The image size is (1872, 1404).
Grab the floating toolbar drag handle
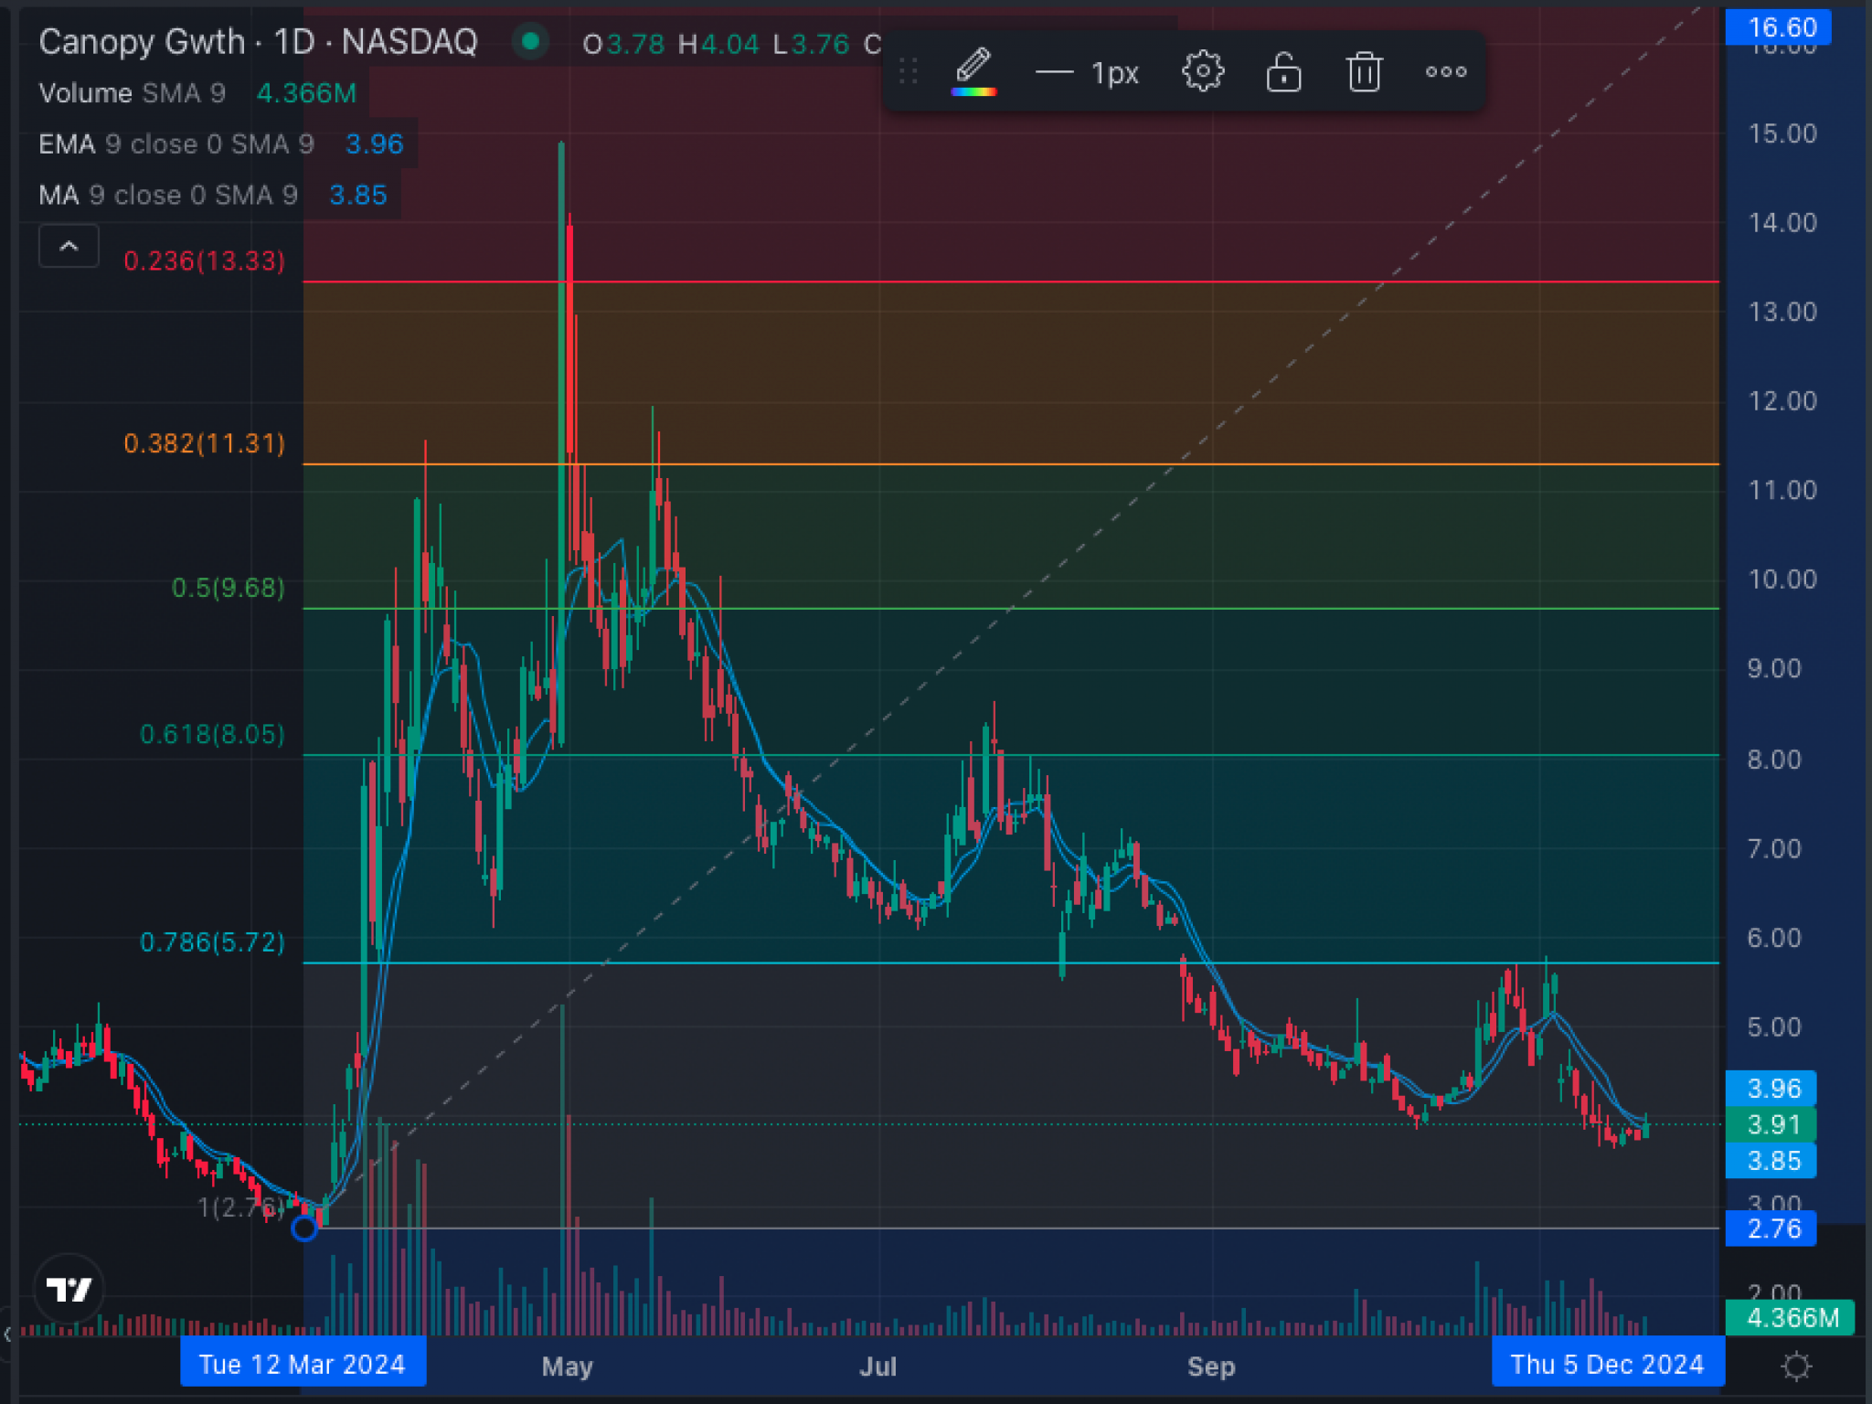tap(908, 71)
